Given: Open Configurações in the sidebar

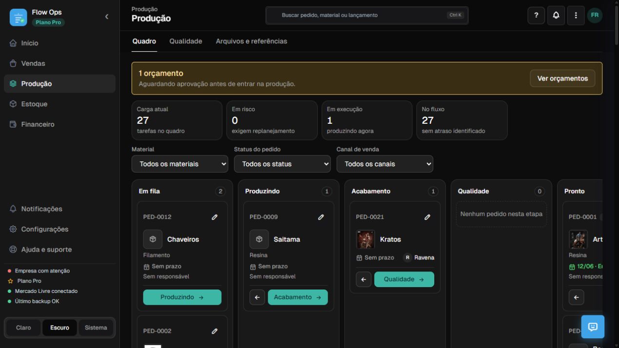Looking at the screenshot, I should click(59, 229).
